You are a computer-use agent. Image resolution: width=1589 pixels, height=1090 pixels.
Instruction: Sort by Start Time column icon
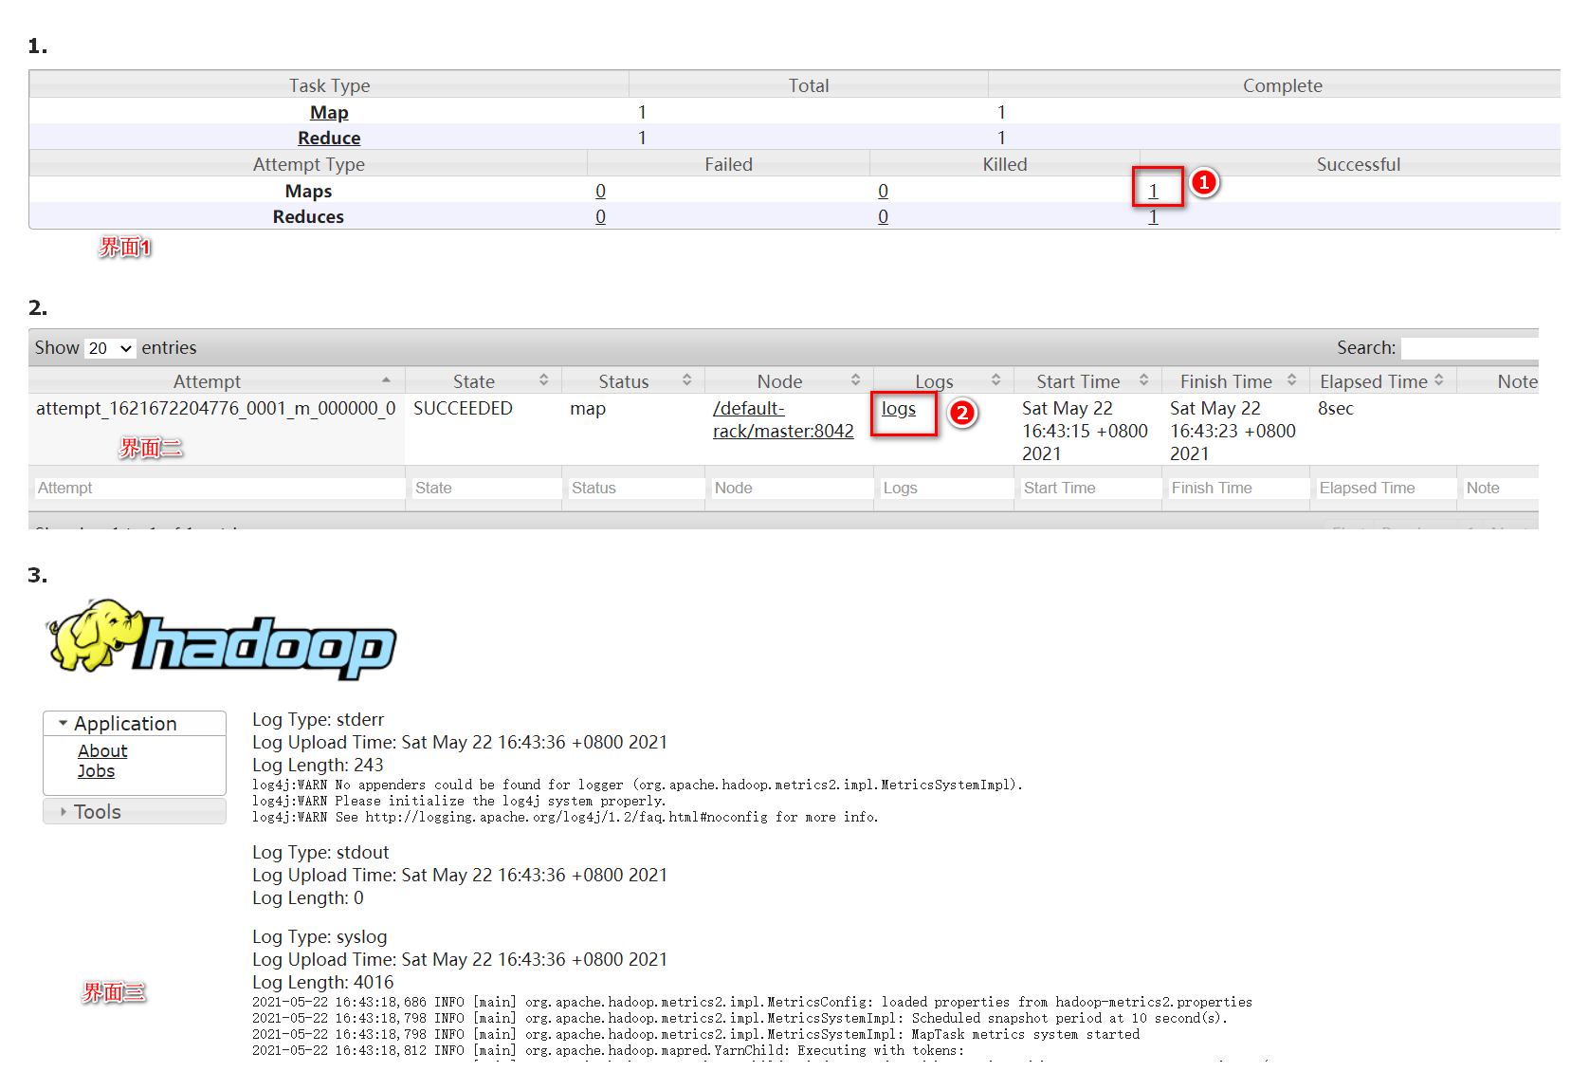[1143, 380]
